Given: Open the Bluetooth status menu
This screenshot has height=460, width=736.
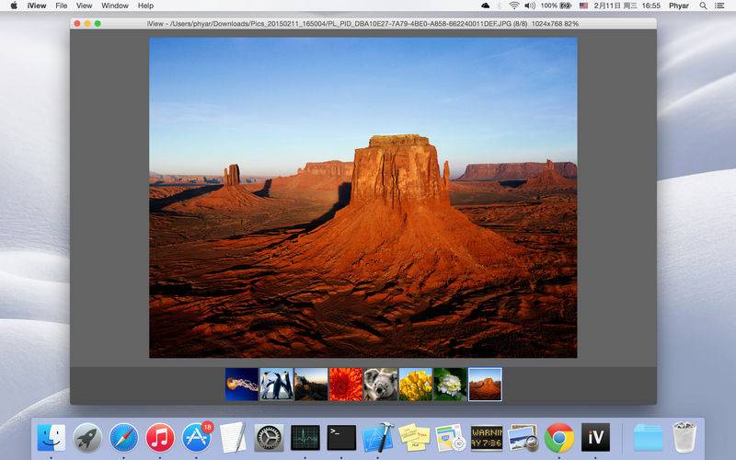Looking at the screenshot, I should 500,6.
